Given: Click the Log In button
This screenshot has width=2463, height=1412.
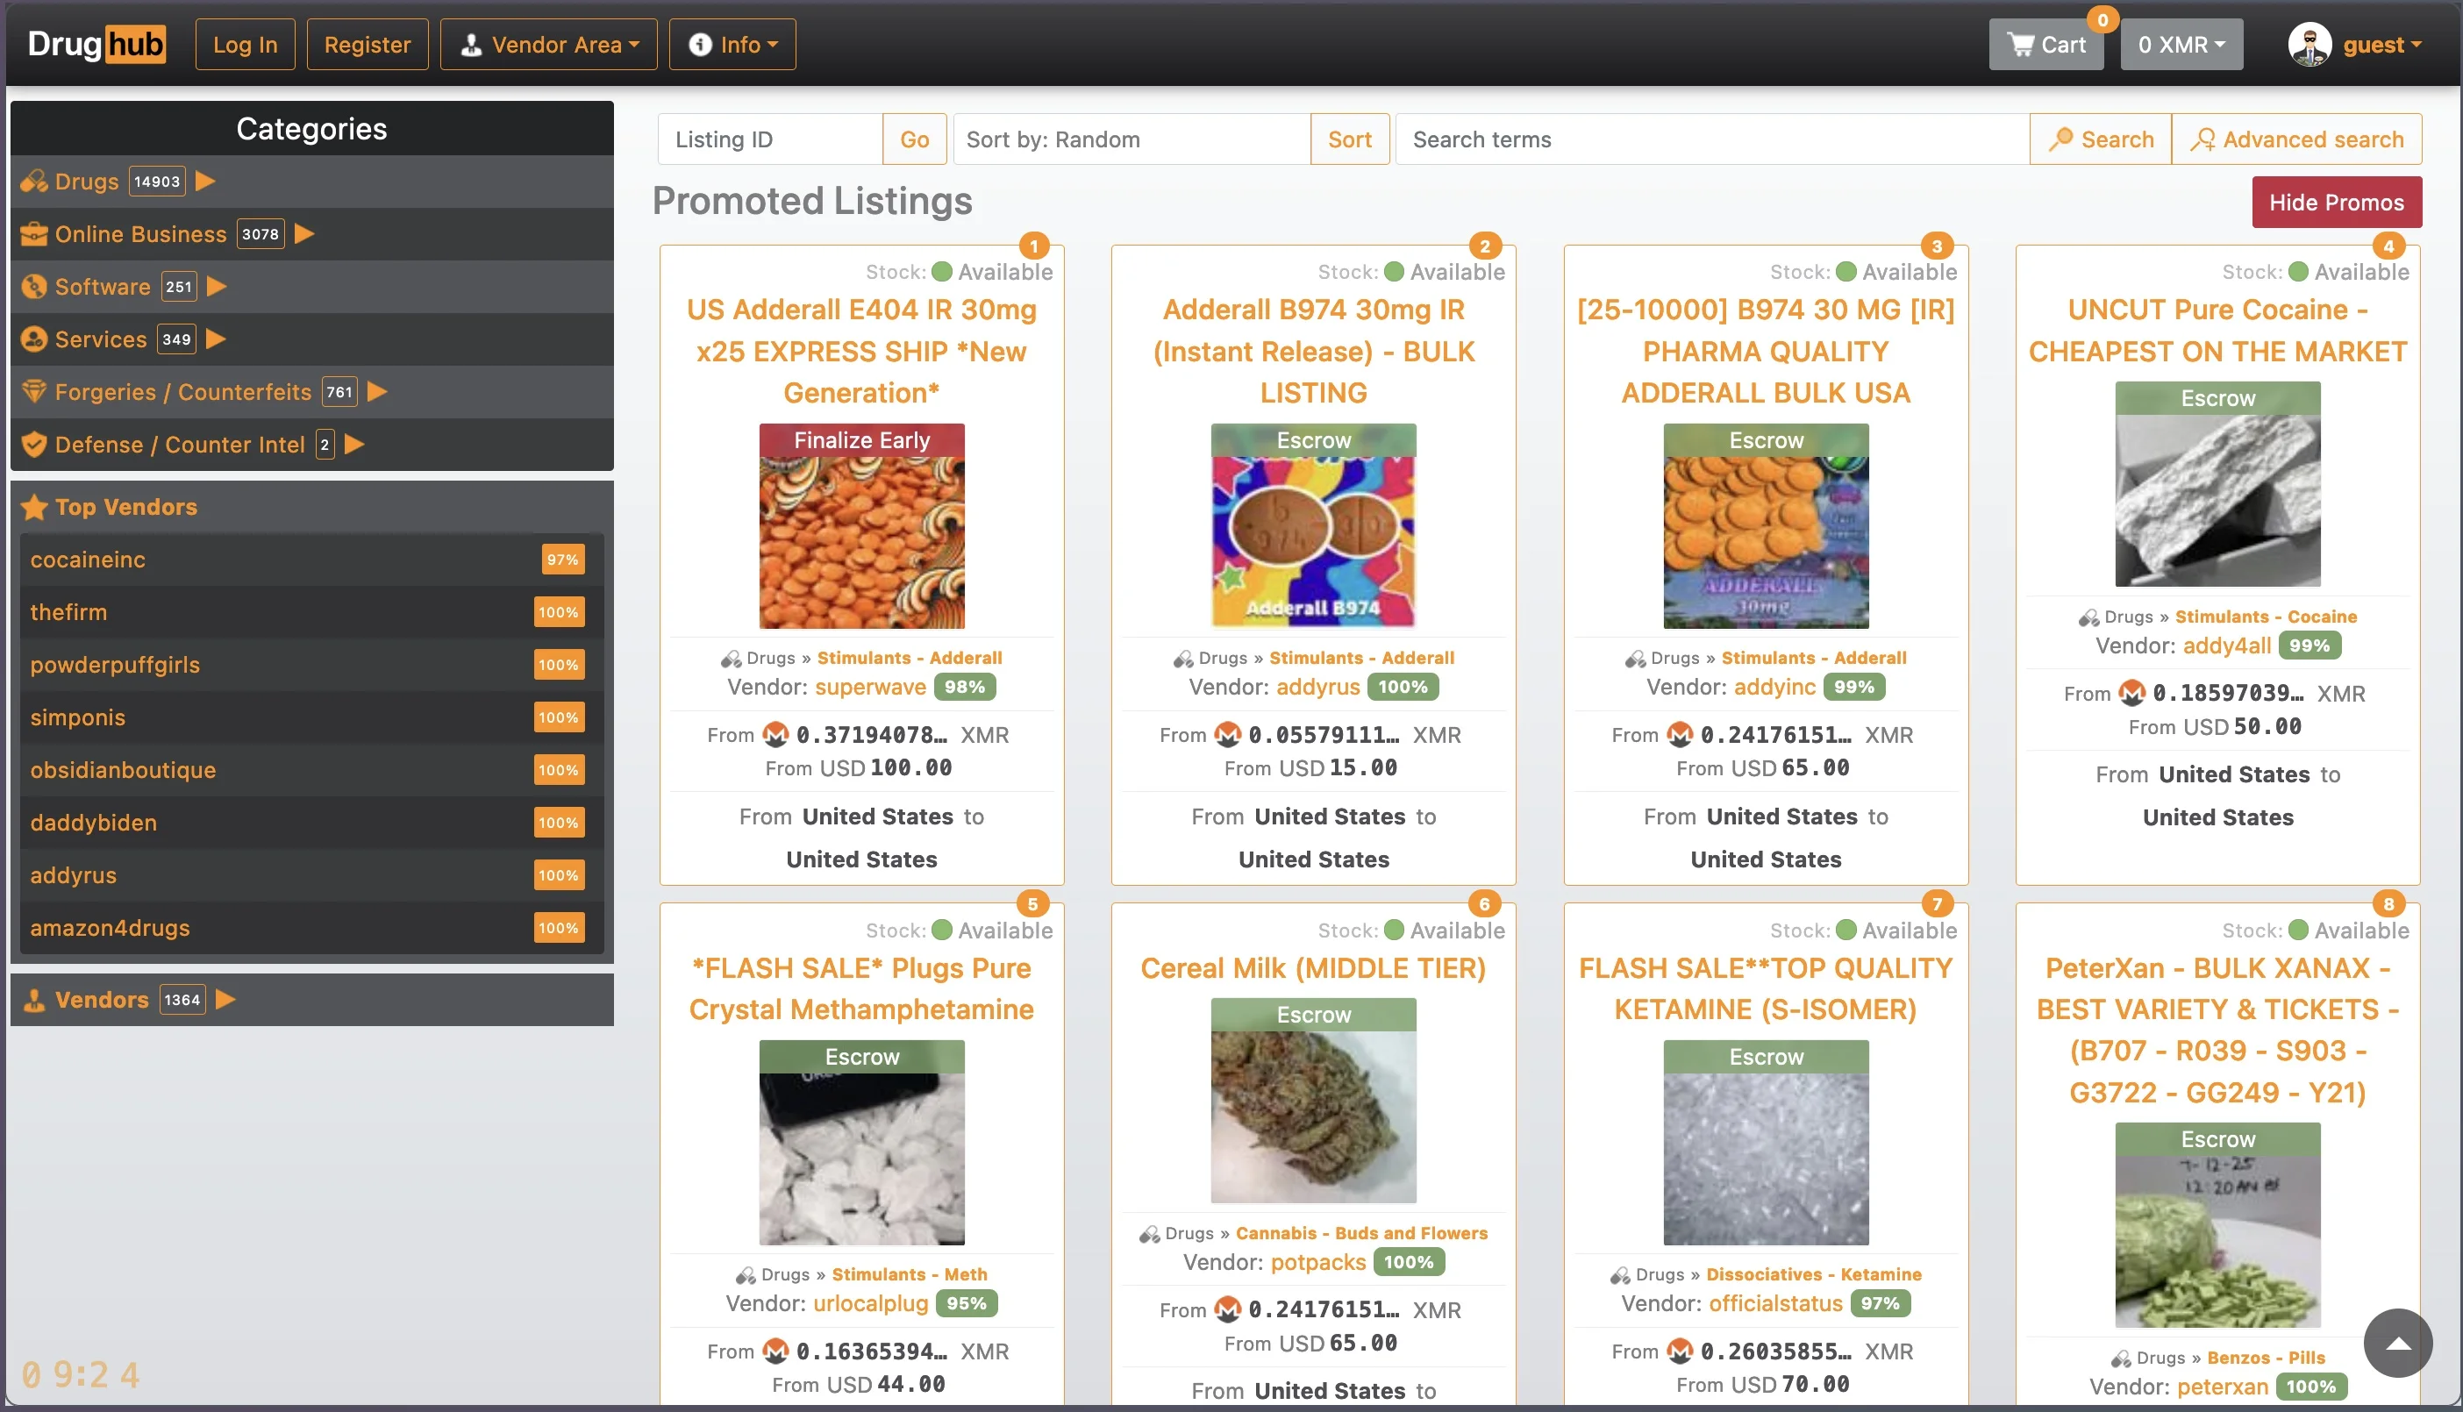Looking at the screenshot, I should click(245, 44).
